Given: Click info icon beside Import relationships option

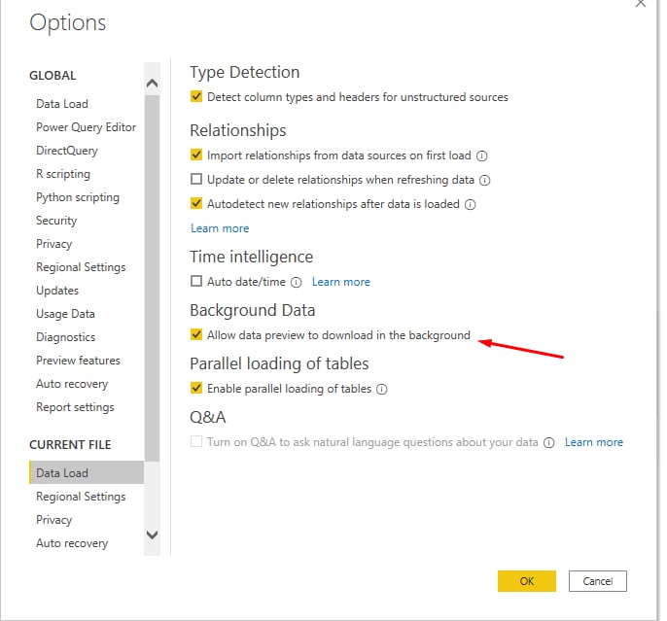Looking at the screenshot, I should tap(481, 156).
